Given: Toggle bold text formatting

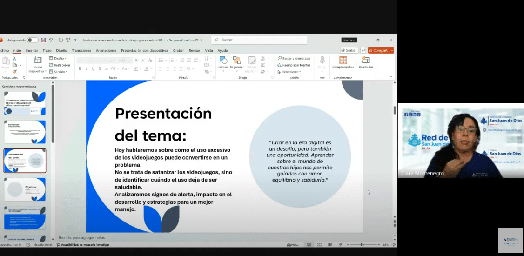Looking at the screenshot, I should (80, 69).
